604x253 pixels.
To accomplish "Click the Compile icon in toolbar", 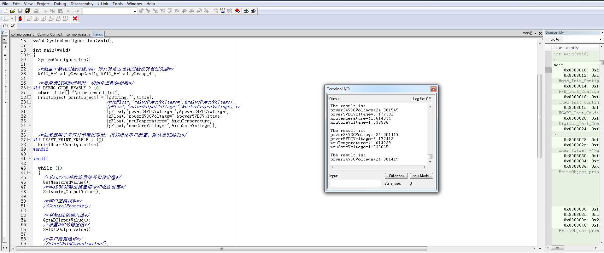I will 215,11.
